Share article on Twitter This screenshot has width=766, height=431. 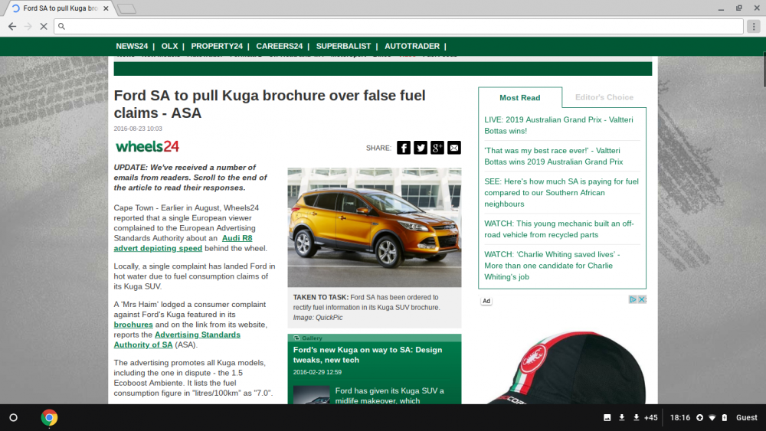pos(421,148)
